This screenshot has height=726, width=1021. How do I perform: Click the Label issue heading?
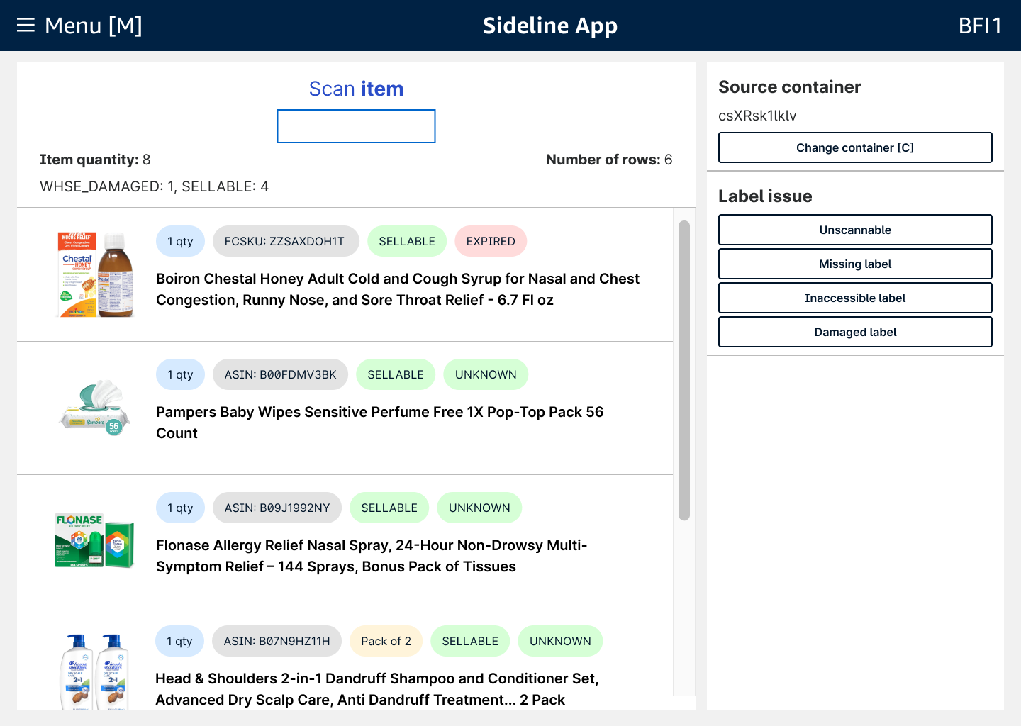point(765,196)
